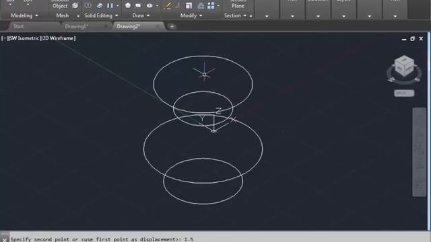431x242 pixels.
Task: Click the mesh sphere icon beside Smooth Object
Action: coord(75,5)
